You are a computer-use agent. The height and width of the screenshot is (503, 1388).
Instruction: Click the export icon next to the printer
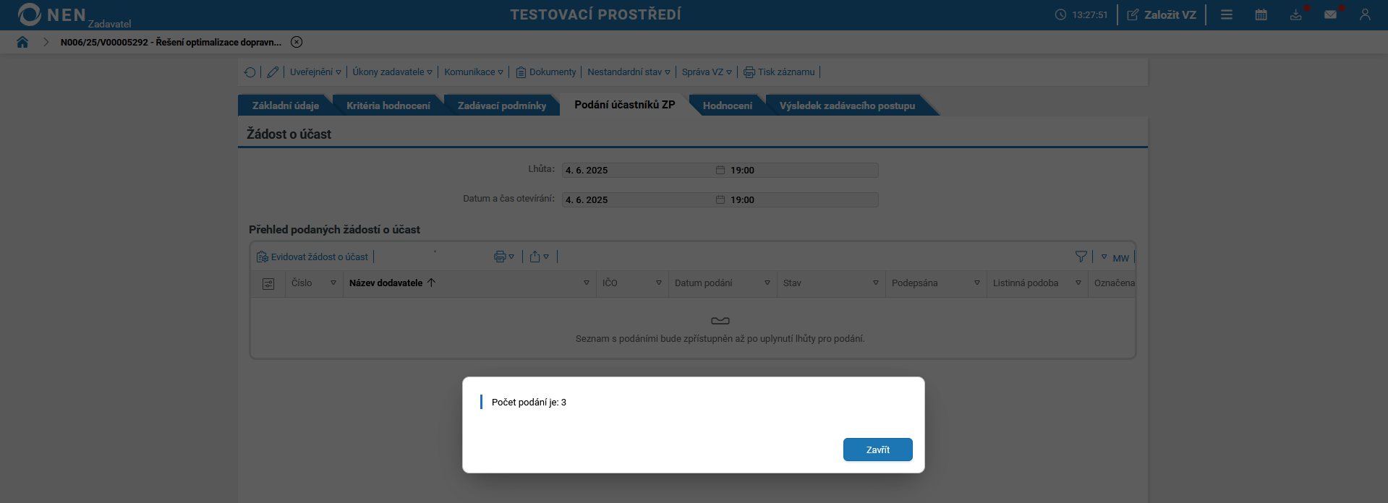pyautogui.click(x=535, y=257)
